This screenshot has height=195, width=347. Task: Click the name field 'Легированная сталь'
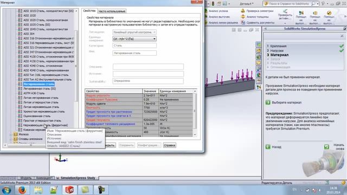click(x=134, y=53)
